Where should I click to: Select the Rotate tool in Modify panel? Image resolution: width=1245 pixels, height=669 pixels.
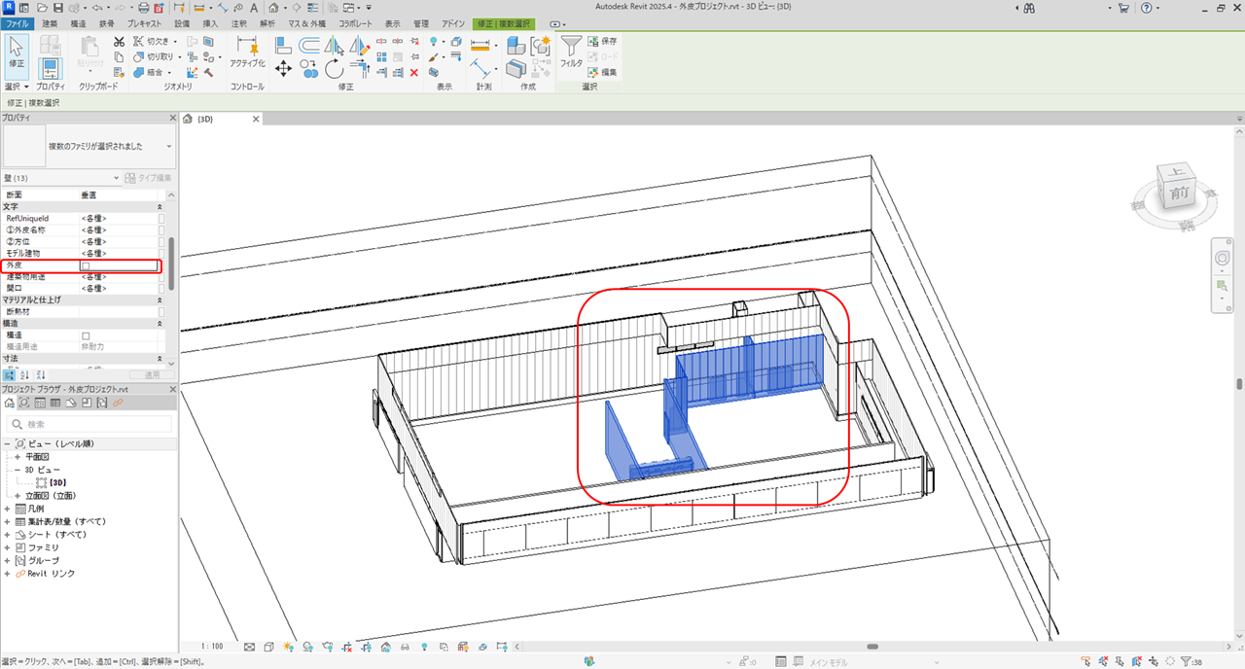[335, 68]
